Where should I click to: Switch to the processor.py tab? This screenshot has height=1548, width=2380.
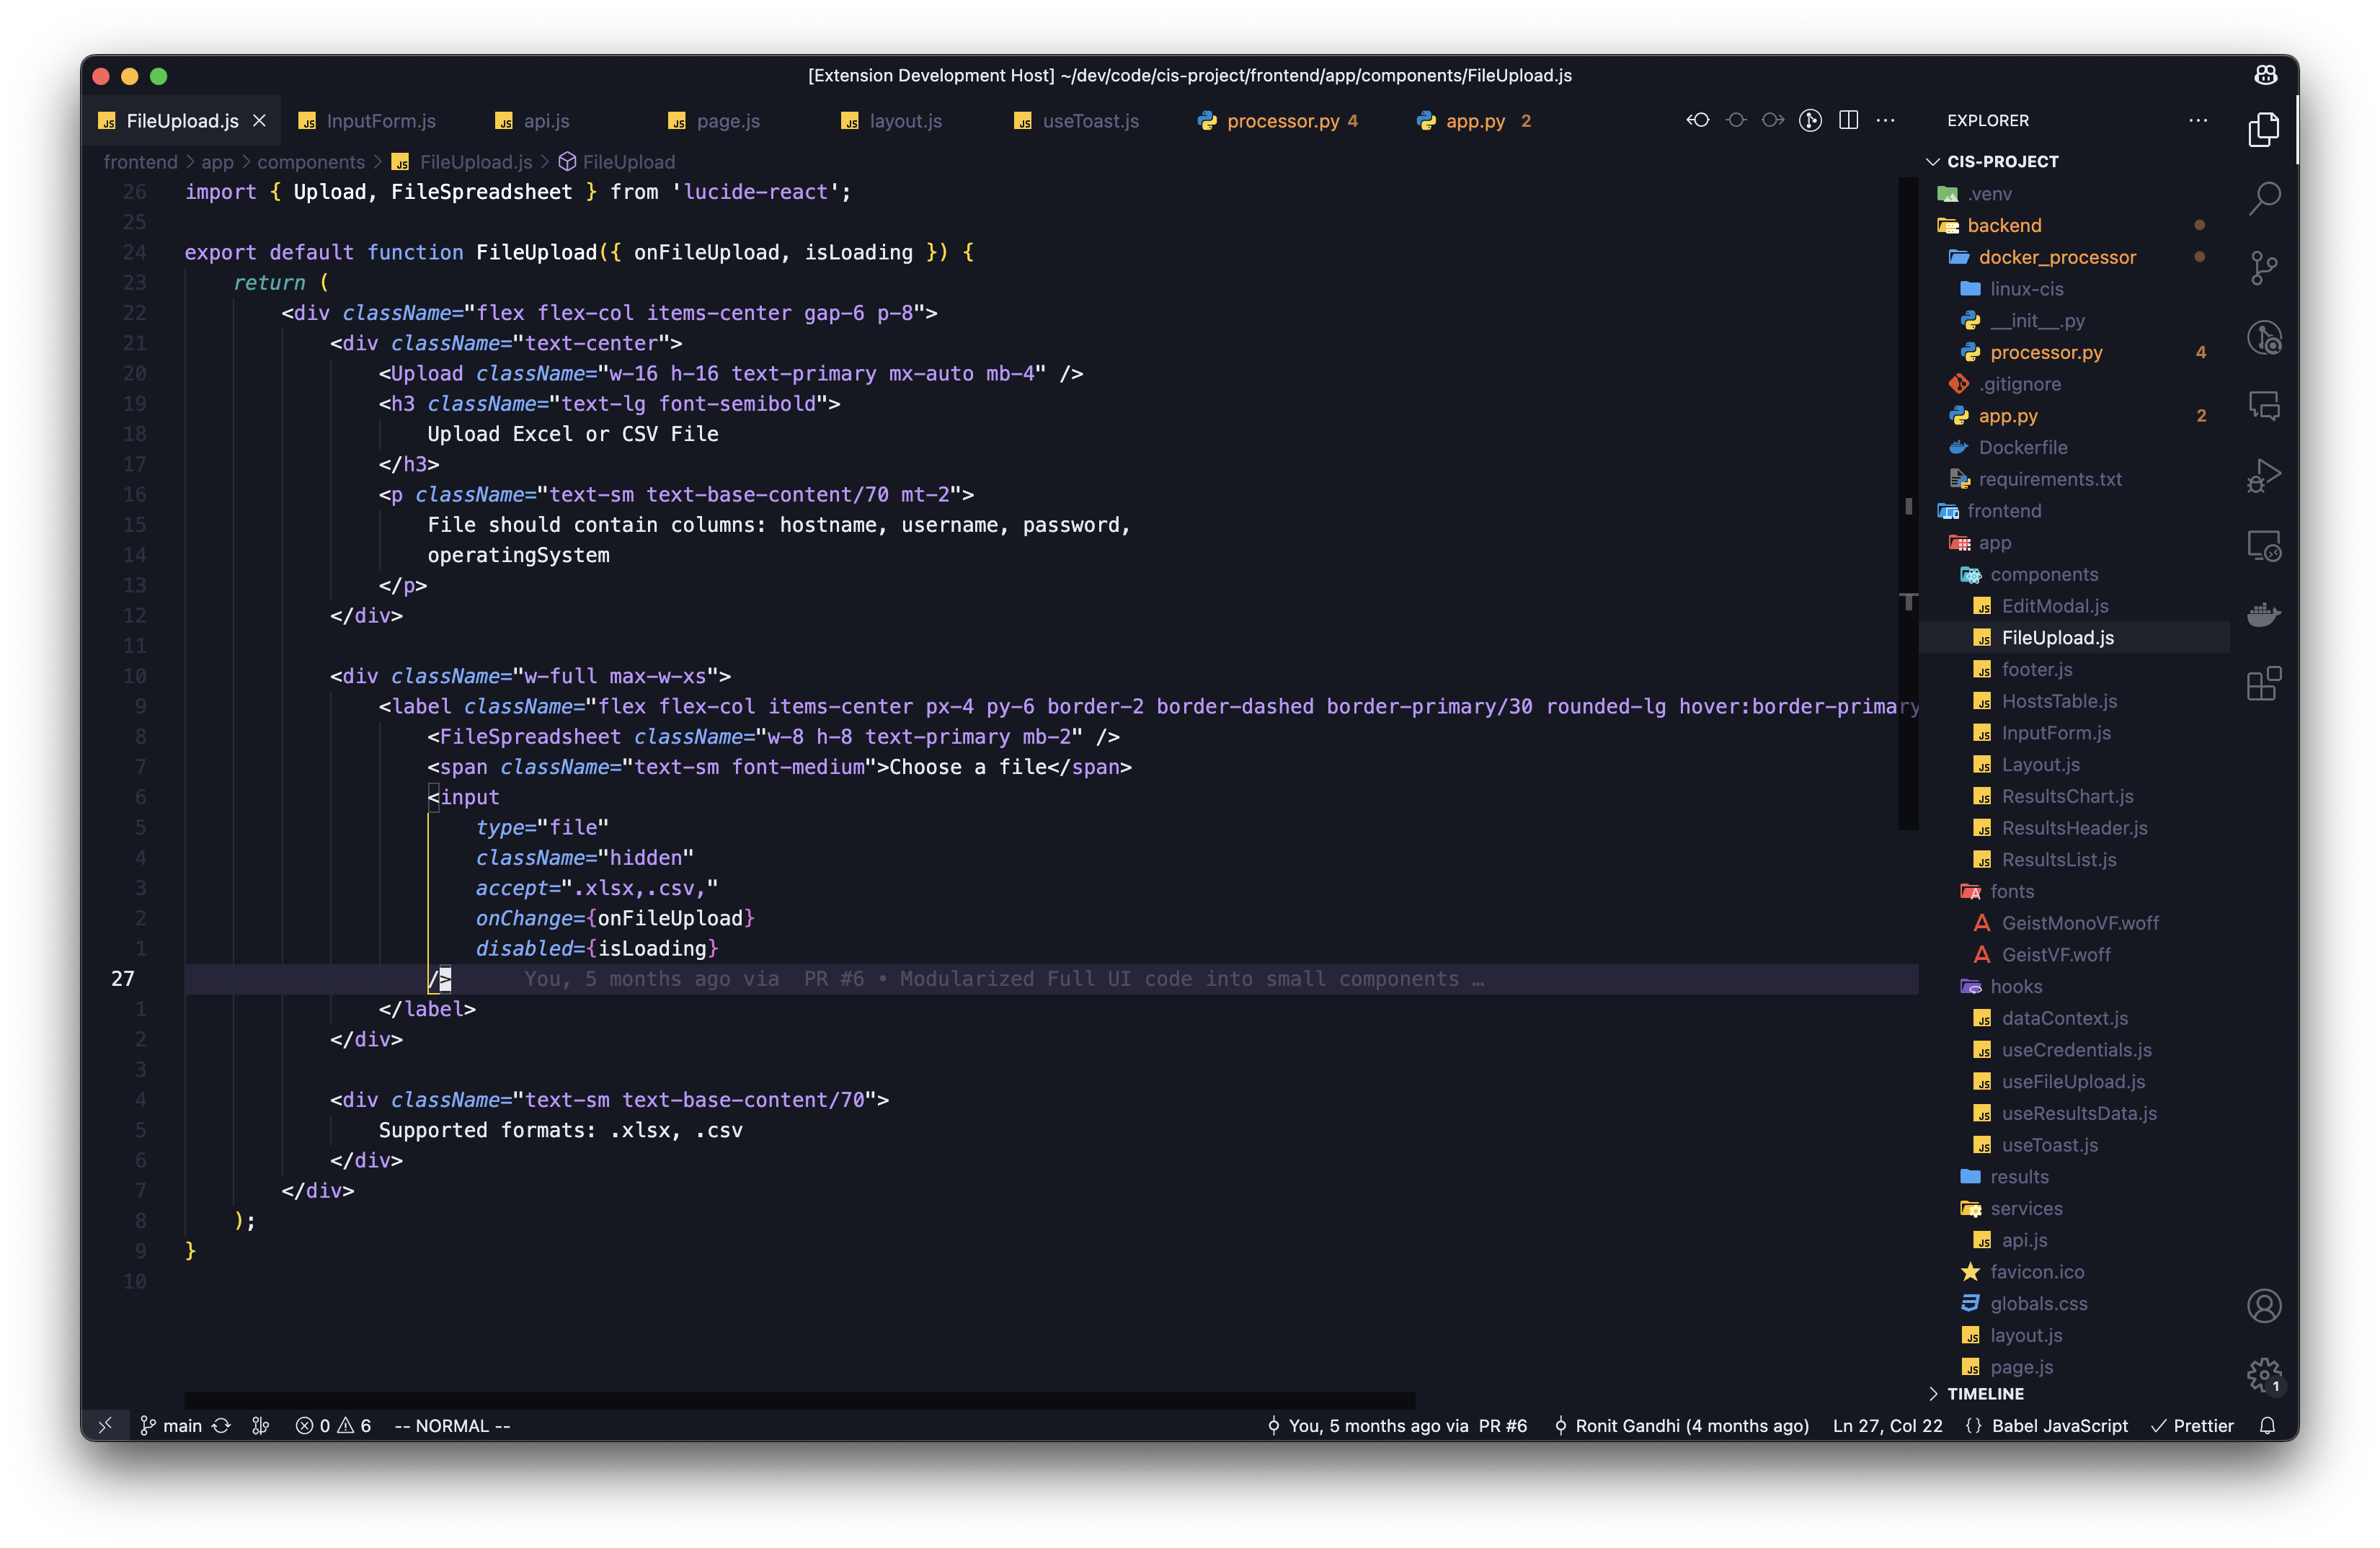[x=1283, y=121]
